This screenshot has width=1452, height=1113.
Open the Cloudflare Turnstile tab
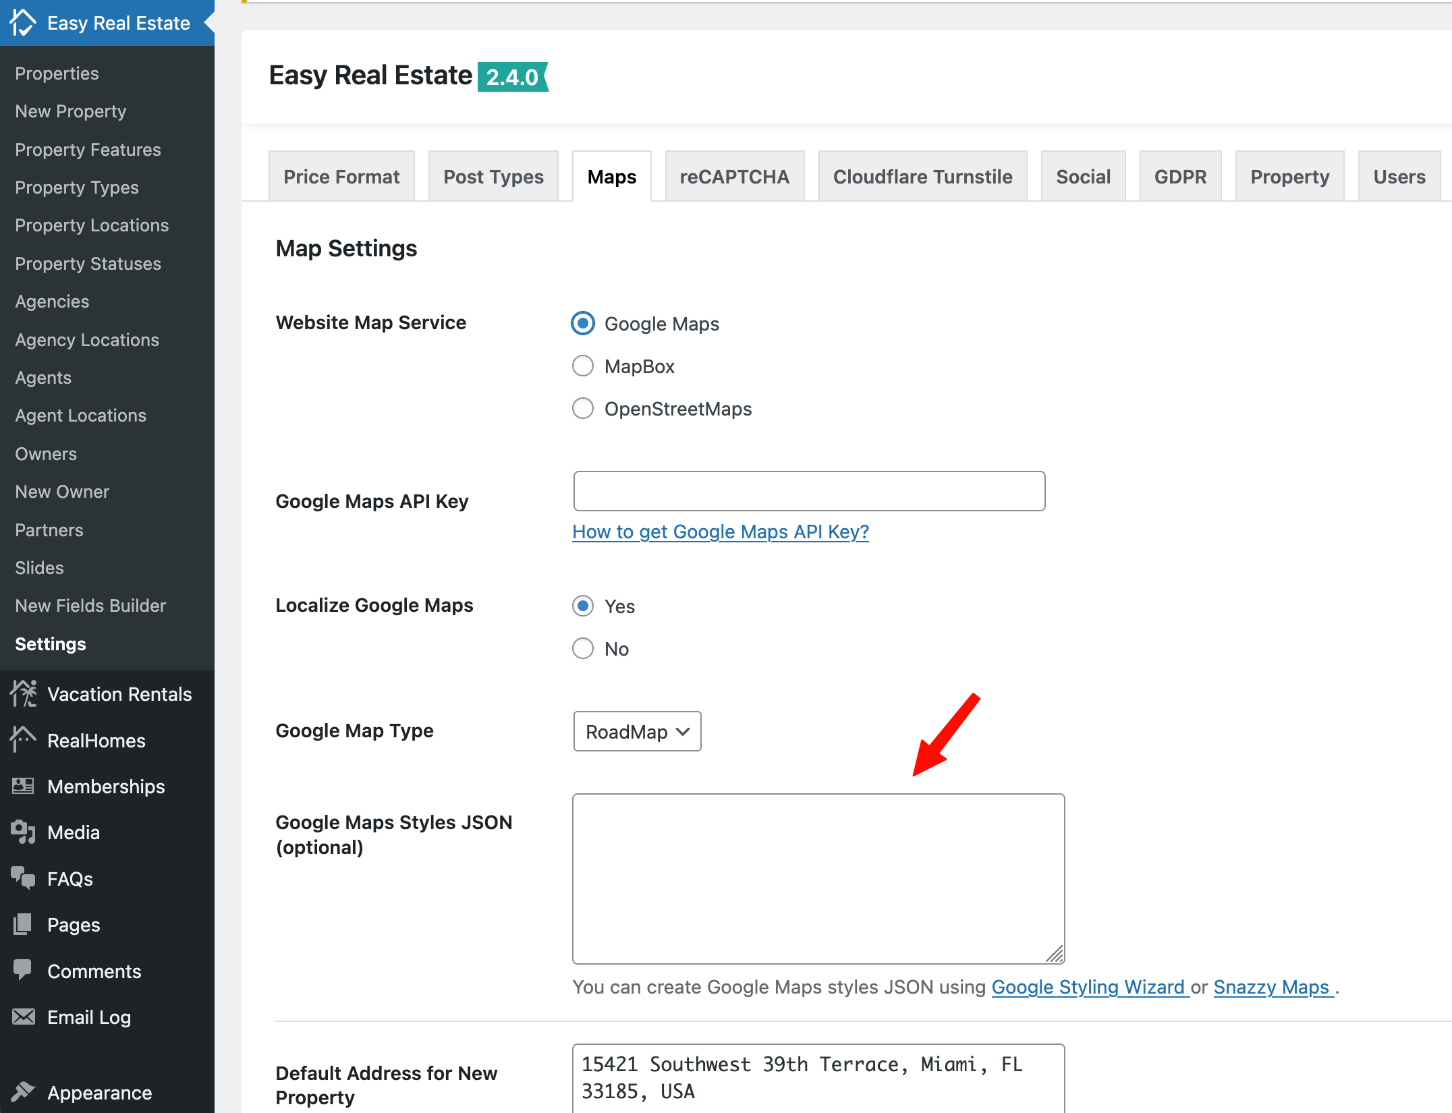[923, 176]
